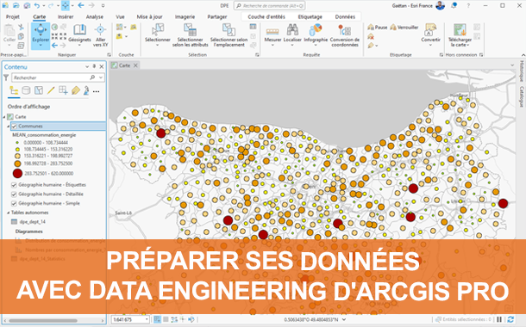Viewport: 526px width, 327px height.
Task: Click the Rechercher field in Contenu pane
Action: (x=50, y=77)
